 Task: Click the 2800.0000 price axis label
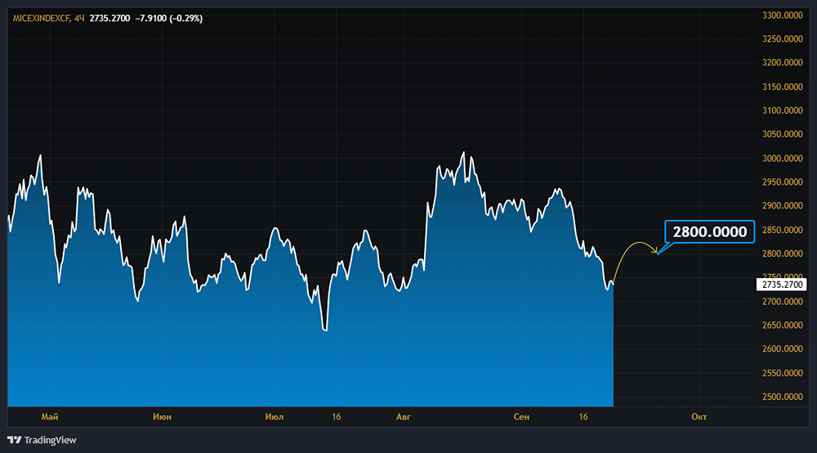(x=782, y=253)
